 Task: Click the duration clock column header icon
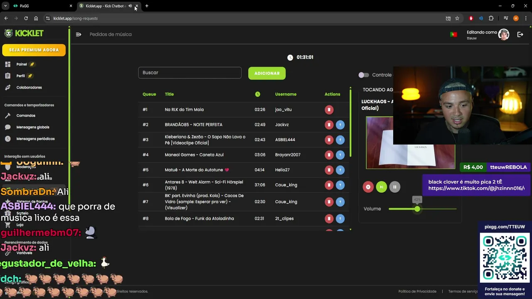tap(258, 94)
